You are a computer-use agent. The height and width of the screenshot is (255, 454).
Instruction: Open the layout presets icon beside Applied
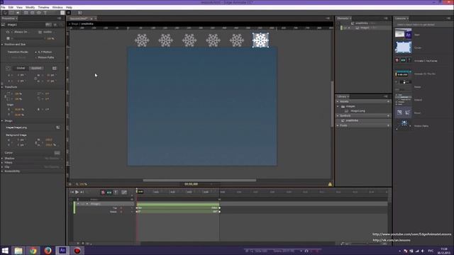pyautogui.click(x=55, y=68)
